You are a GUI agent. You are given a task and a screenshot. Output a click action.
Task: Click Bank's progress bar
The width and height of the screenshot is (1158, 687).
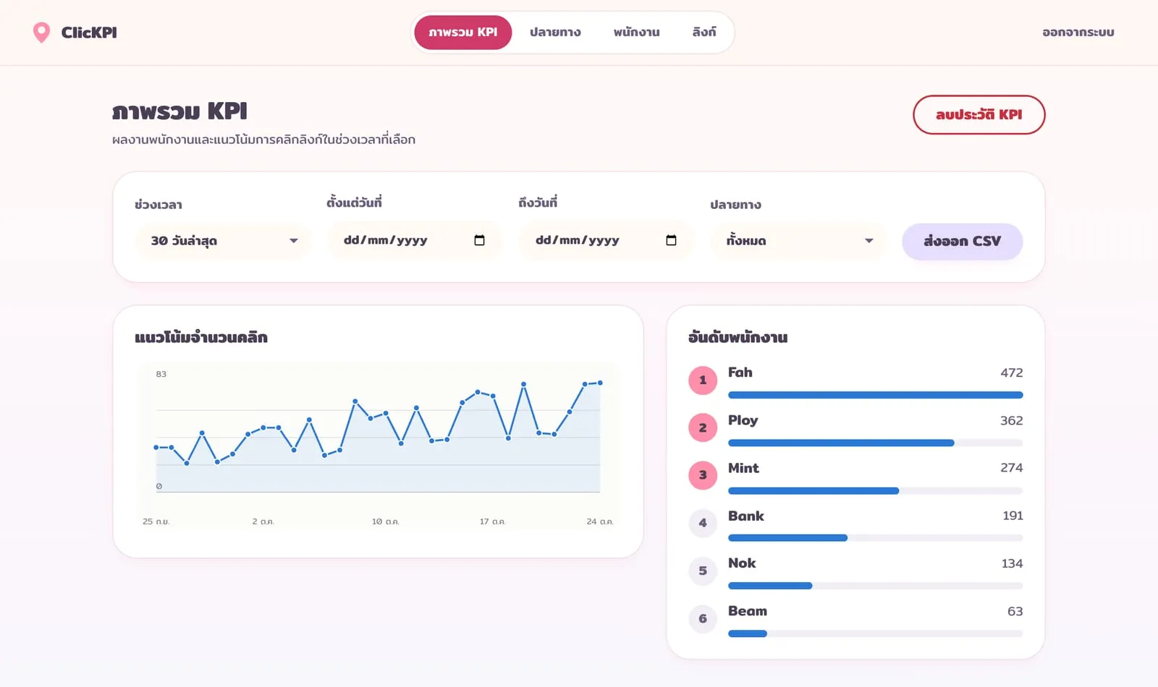pos(876,538)
